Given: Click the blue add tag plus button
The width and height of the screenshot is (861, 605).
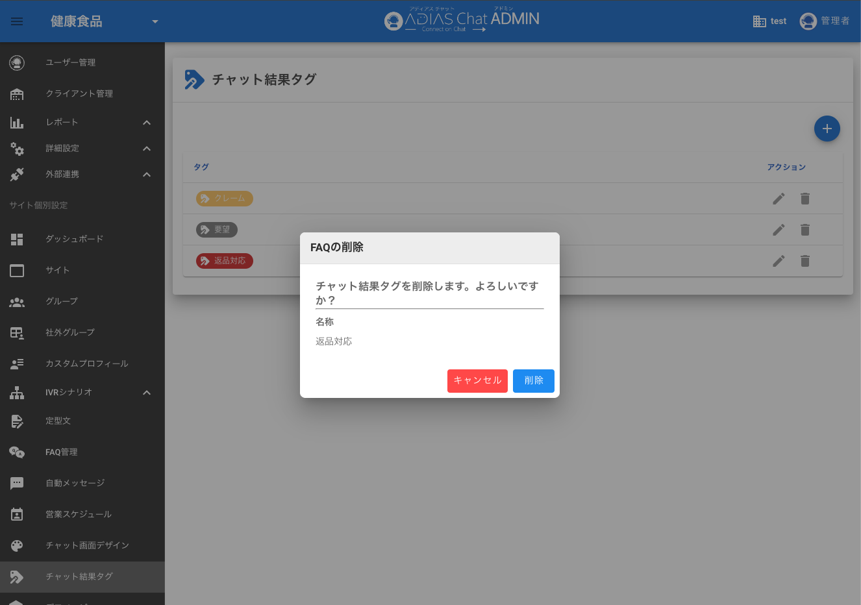Looking at the screenshot, I should pos(827,129).
